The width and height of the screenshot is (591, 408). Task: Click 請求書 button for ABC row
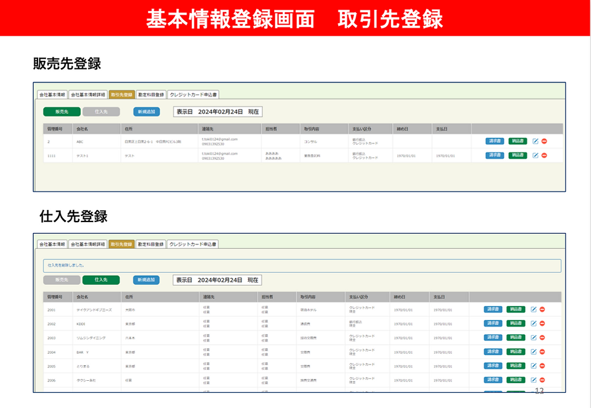click(x=494, y=141)
